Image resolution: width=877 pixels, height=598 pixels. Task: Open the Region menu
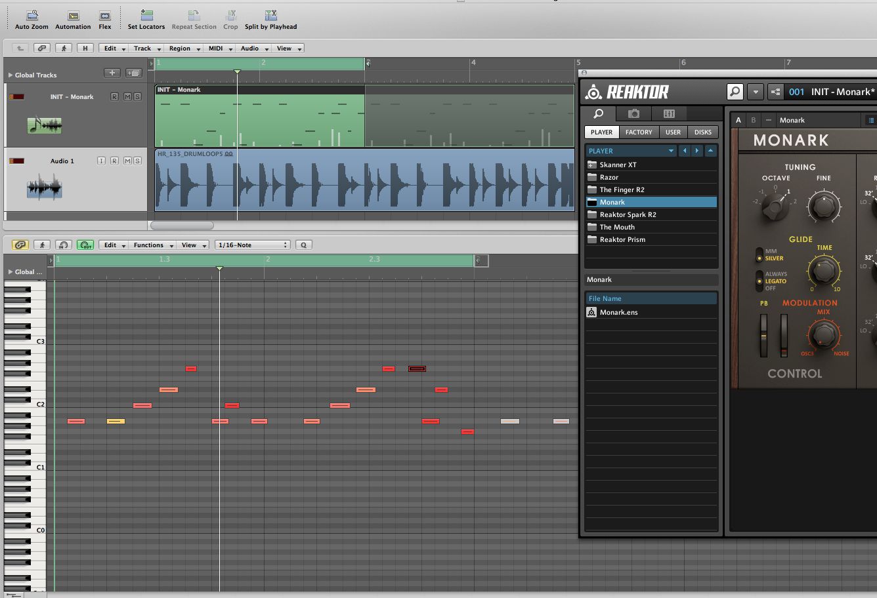coord(182,48)
